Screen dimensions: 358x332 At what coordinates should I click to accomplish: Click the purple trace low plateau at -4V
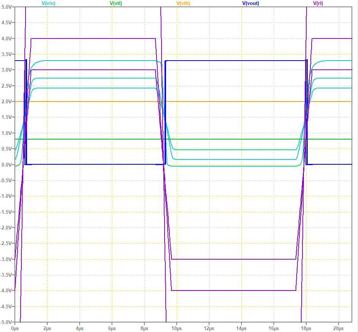[229, 290]
